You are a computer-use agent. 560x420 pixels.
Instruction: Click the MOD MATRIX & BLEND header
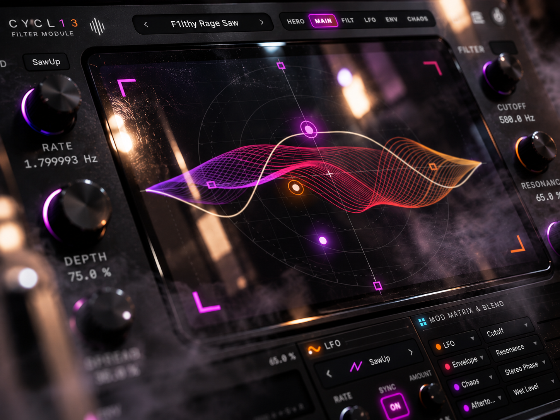(x=466, y=312)
